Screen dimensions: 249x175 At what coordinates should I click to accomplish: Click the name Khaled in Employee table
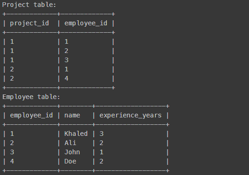76,134
